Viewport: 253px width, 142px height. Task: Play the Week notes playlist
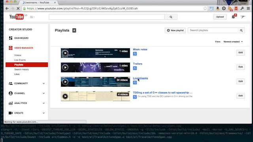click(65, 53)
